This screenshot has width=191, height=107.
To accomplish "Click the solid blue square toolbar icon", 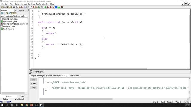I will (56, 7).
